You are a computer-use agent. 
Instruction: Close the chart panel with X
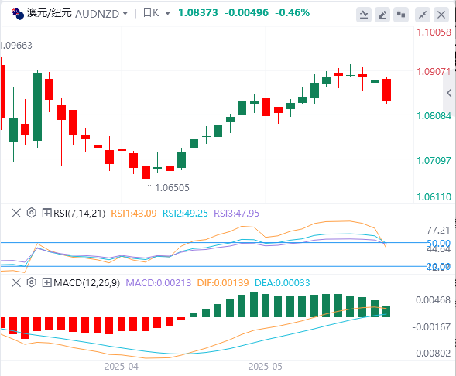(441, 15)
